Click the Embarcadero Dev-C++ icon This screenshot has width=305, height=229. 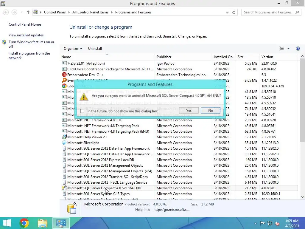click(x=64, y=75)
